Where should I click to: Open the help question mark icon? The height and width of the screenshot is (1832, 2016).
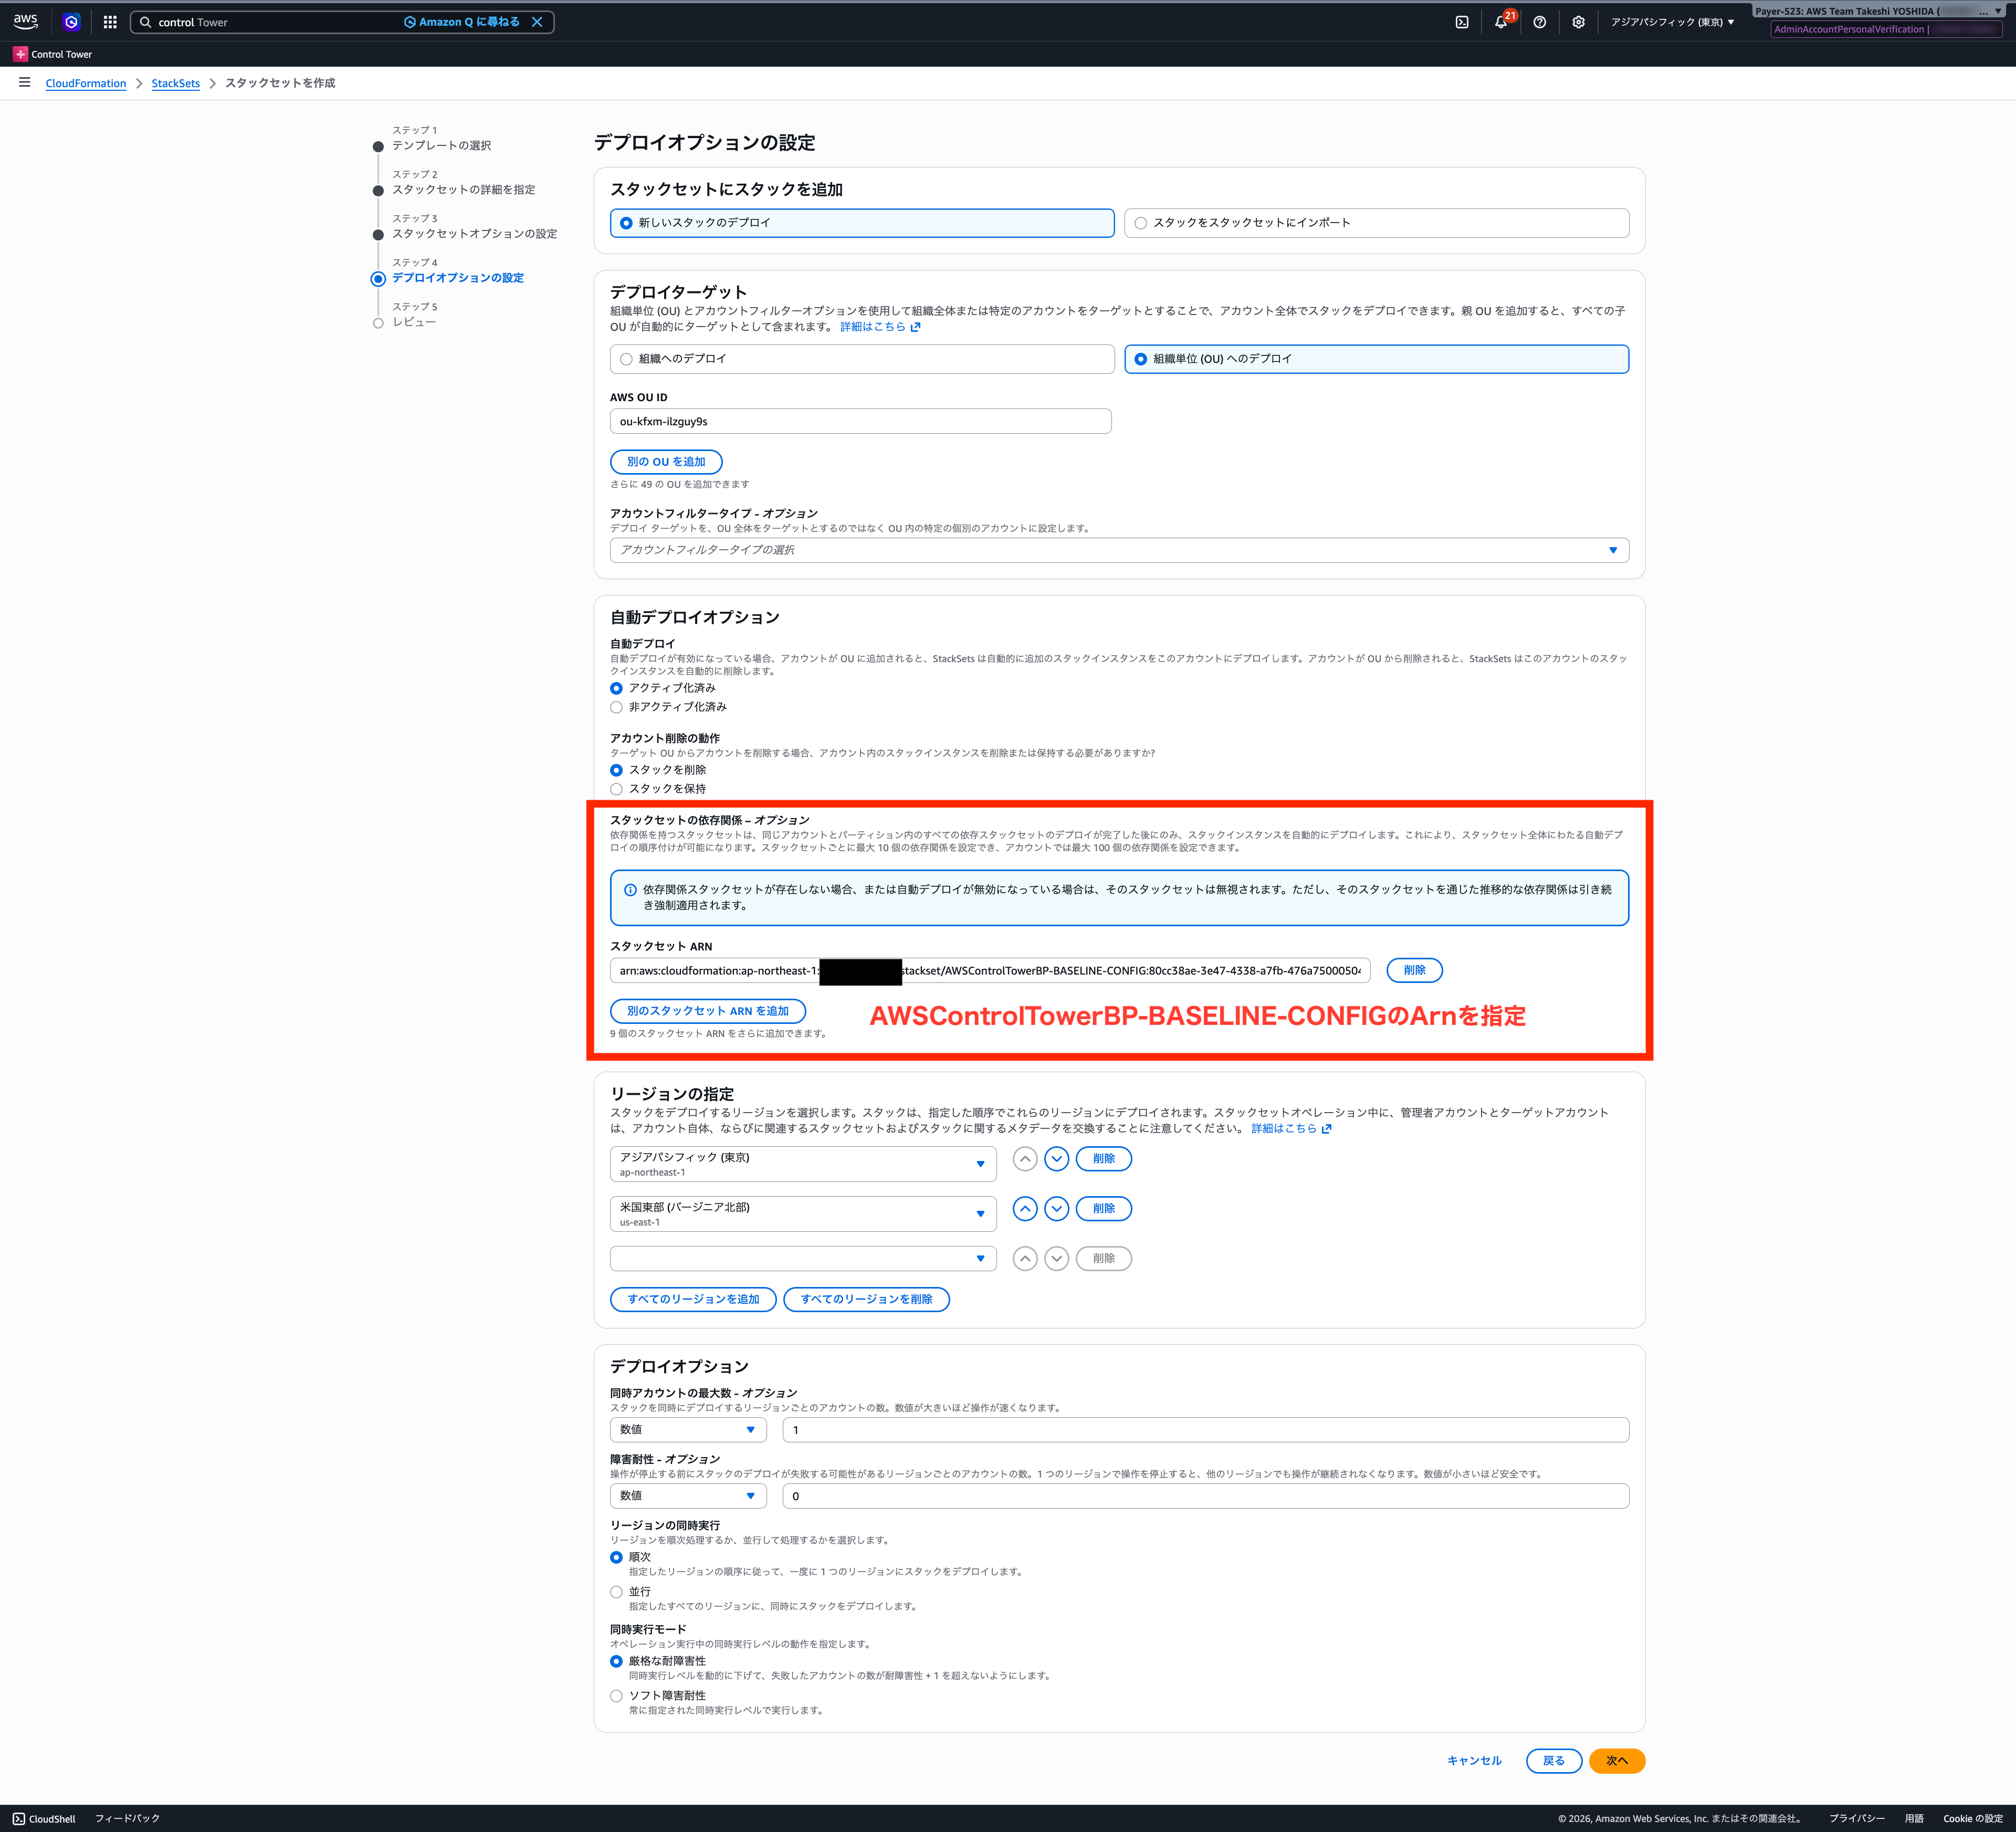tap(1540, 22)
